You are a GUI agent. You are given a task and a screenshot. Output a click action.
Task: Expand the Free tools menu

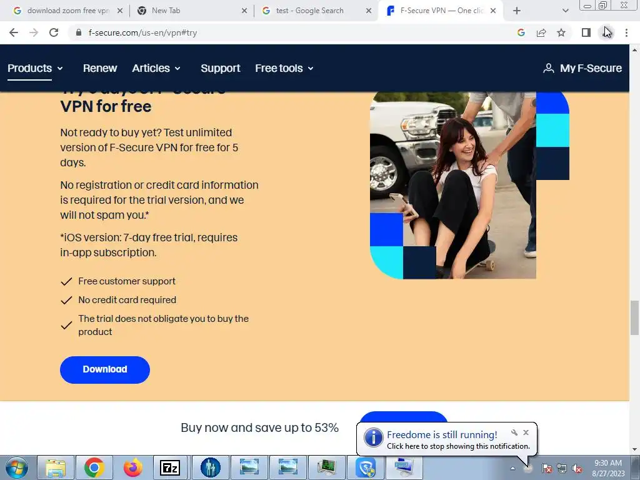click(284, 68)
